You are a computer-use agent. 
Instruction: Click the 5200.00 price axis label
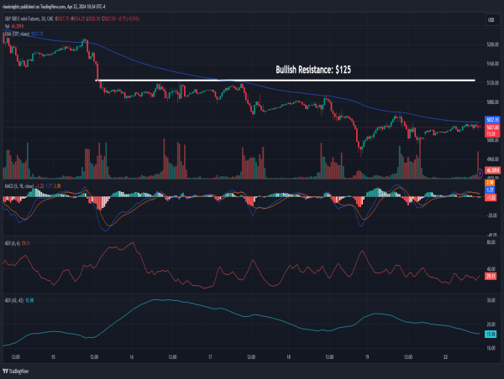(x=492, y=44)
